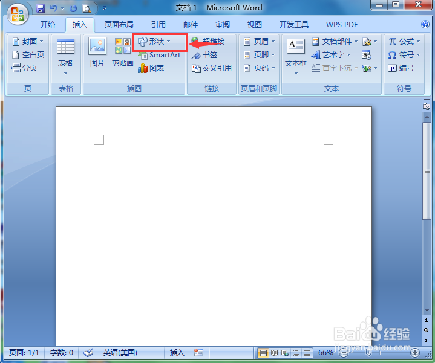Viewport: 435px width, 363px height.
Task: Insert date and time icon
Action: (x=367, y=55)
